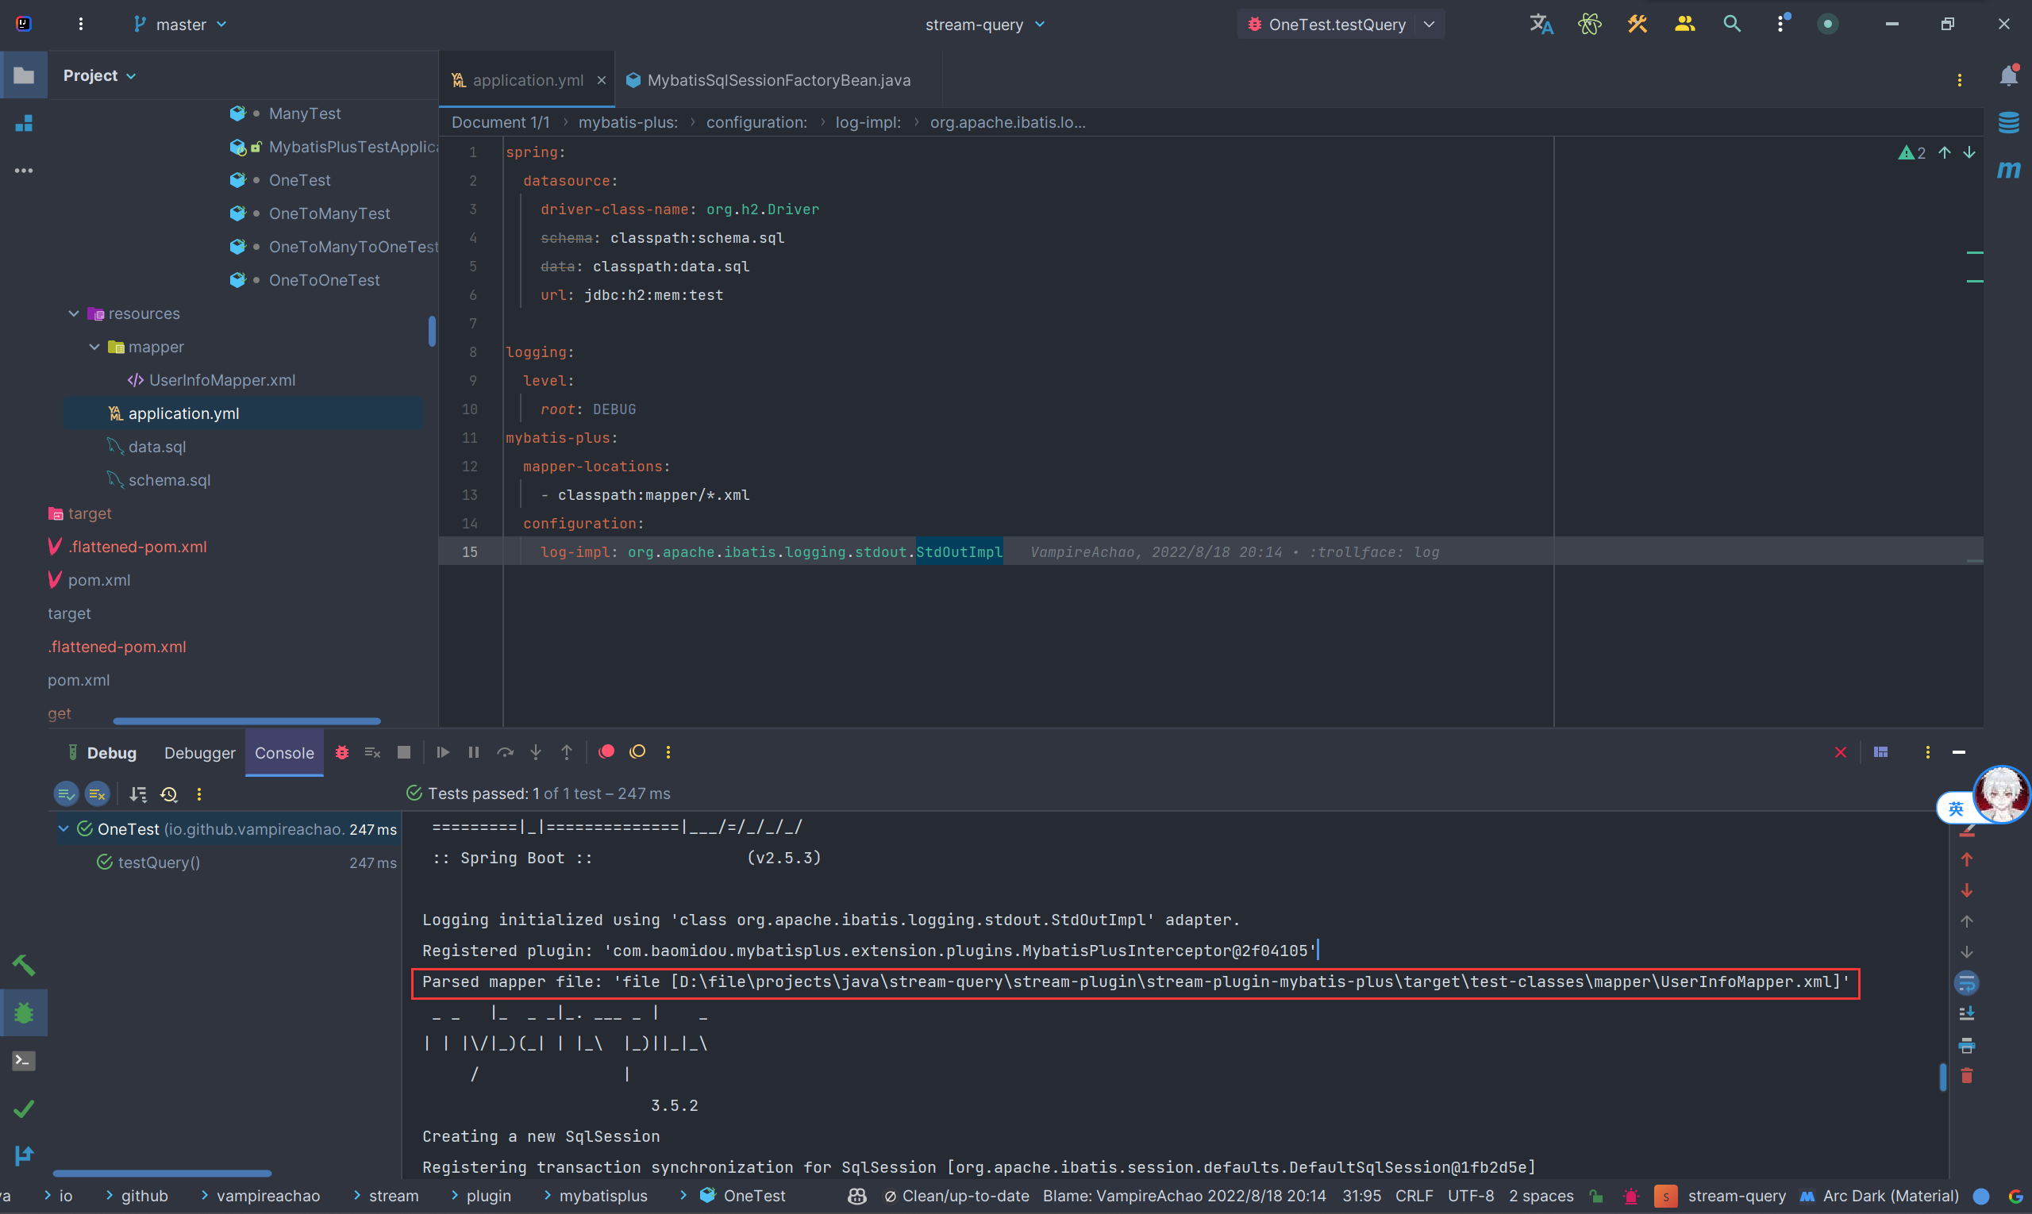
Task: Open the Maven tool window icon
Action: (x=2008, y=169)
